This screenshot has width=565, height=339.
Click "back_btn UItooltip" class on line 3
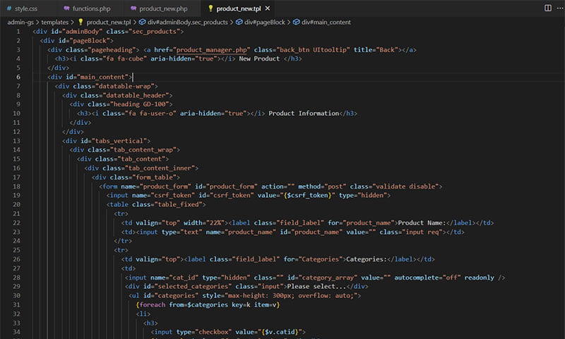313,49
